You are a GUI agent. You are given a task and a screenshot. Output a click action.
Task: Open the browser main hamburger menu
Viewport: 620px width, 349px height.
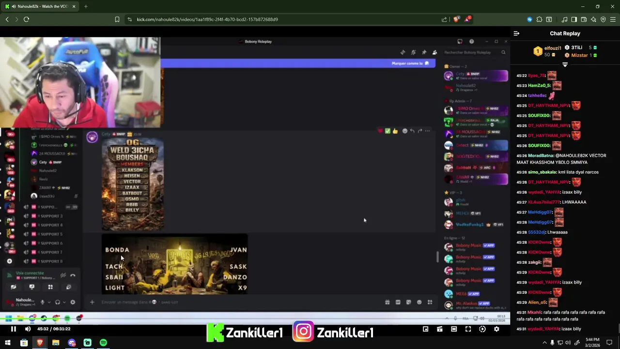pyautogui.click(x=613, y=19)
